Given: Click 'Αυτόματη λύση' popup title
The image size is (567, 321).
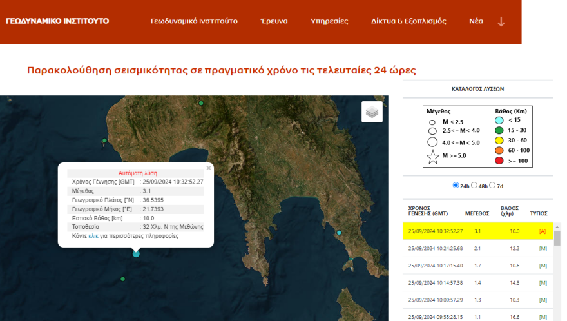Looking at the screenshot, I should (x=137, y=173).
